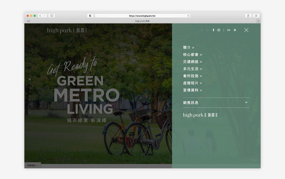Close the green navigation menu panel

click(246, 30)
